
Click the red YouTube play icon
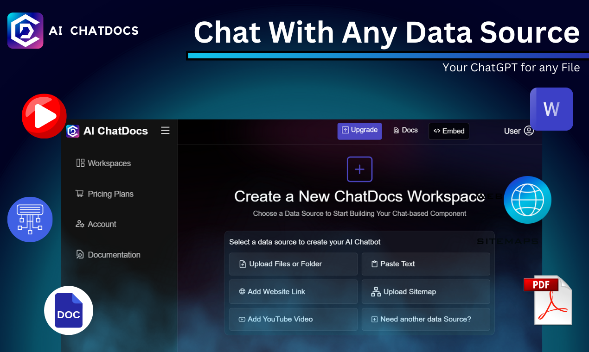coord(44,116)
